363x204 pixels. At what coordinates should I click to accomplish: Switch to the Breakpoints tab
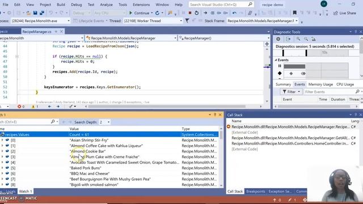[256, 192]
